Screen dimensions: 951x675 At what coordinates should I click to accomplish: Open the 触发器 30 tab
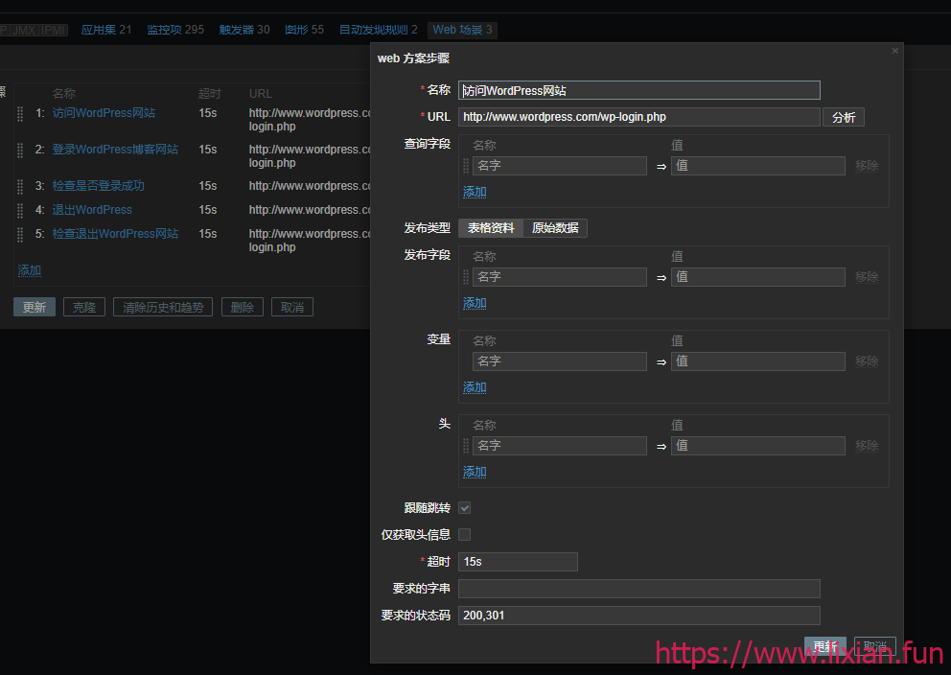[x=244, y=30]
